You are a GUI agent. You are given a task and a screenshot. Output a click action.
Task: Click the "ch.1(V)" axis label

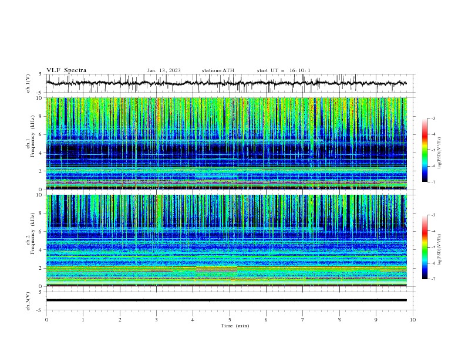click(28, 83)
